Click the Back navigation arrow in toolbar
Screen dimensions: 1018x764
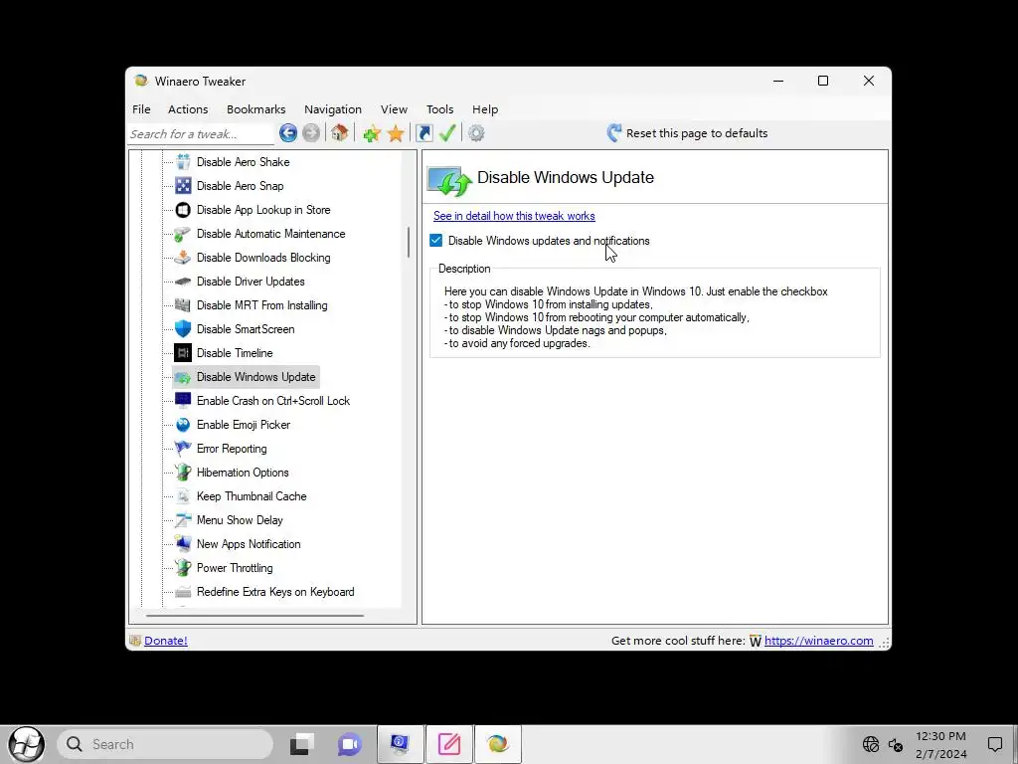click(x=288, y=133)
